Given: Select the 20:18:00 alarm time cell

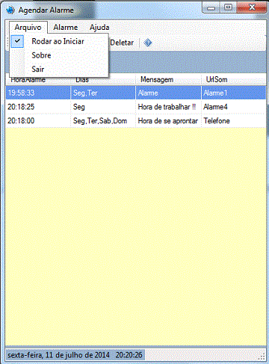Looking at the screenshot, I should point(38,121).
